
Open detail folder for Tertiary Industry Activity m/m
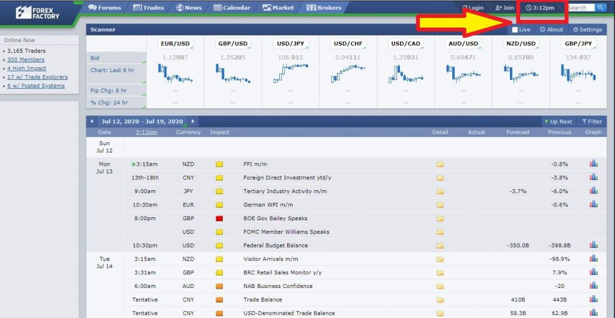click(440, 191)
